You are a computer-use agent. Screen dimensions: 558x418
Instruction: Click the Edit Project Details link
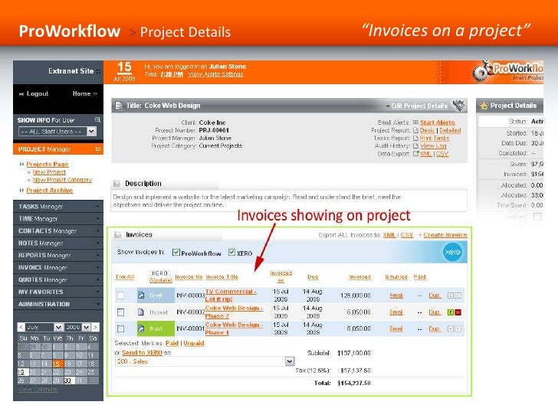[419, 106]
